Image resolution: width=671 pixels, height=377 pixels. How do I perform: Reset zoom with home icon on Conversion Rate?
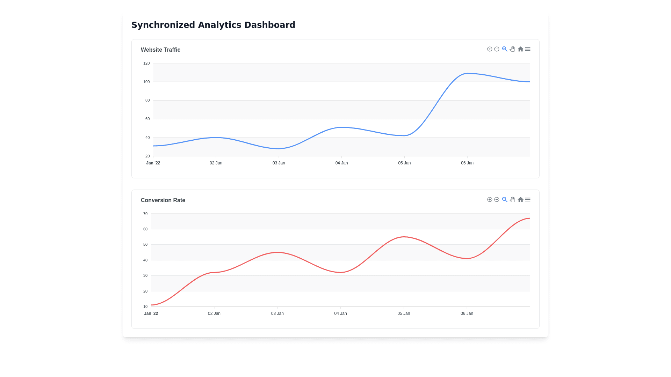(x=520, y=200)
